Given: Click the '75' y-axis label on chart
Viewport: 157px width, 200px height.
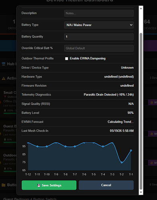Looking at the screenshot, I should 24,162.
